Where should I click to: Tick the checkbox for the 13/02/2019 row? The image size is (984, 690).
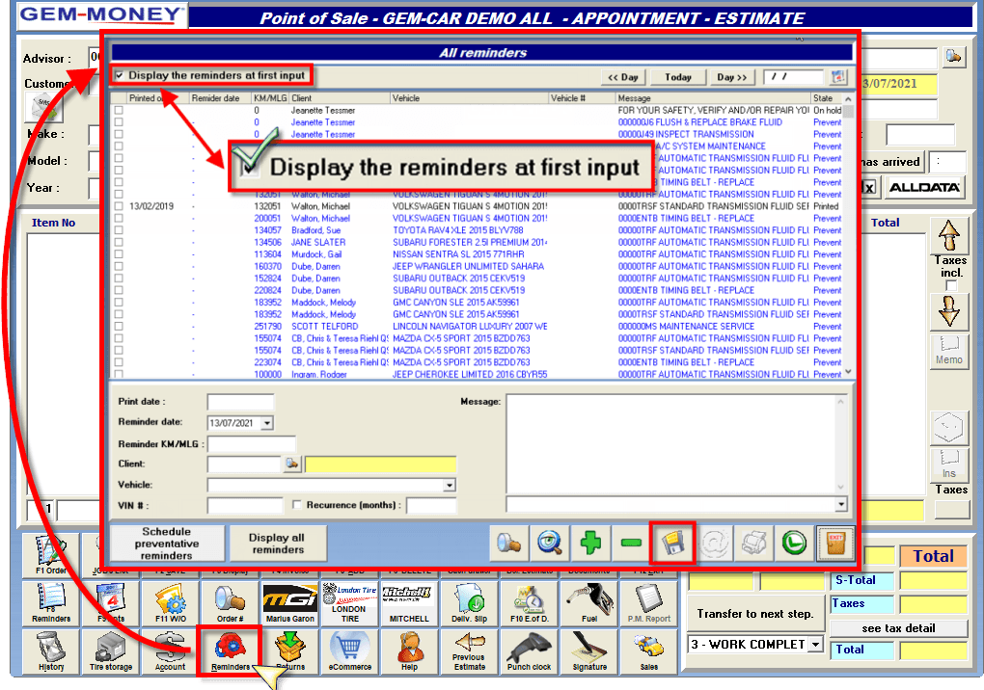[x=119, y=206]
